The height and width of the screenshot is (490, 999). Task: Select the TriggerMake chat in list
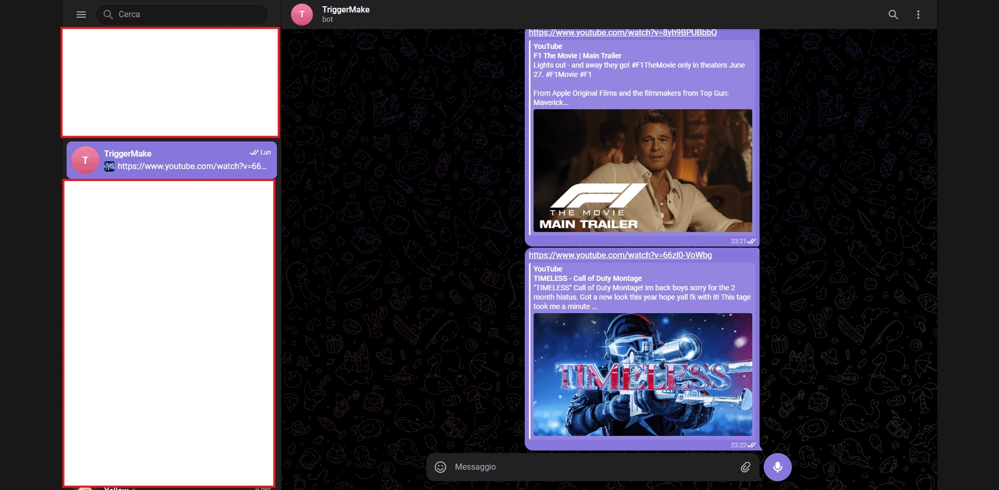172,160
